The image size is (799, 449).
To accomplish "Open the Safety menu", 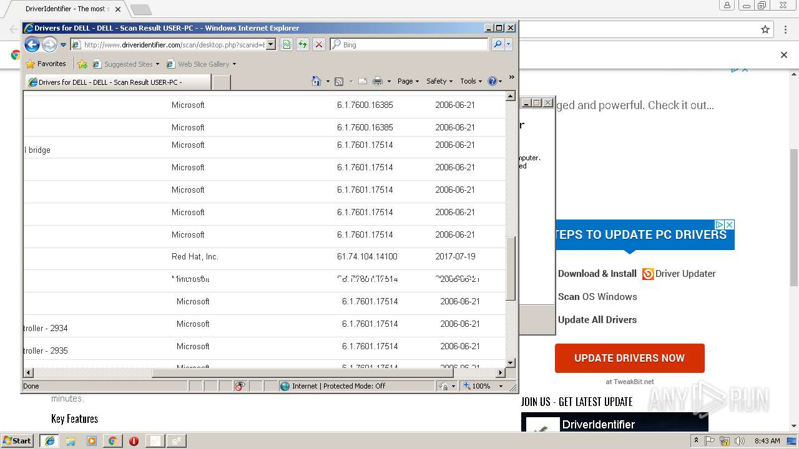I will 439,81.
